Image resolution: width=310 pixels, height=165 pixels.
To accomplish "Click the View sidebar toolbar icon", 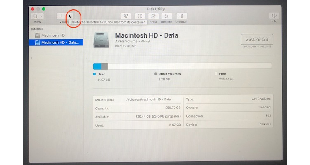I will [35, 16].
